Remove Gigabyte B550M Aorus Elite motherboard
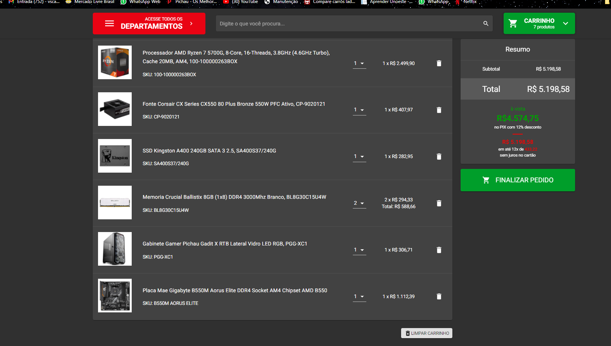 coord(439,297)
